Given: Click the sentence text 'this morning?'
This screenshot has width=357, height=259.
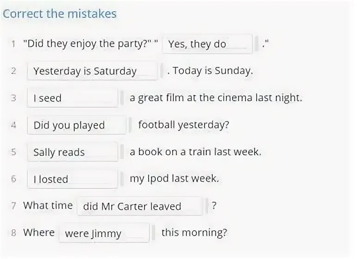Looking at the screenshot, I should pyautogui.click(x=194, y=233).
